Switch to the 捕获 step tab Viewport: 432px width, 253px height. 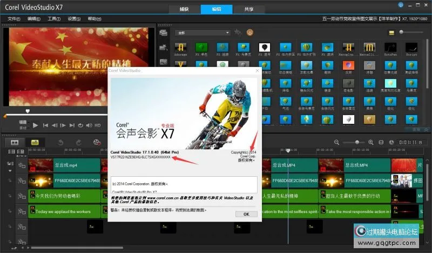click(184, 9)
